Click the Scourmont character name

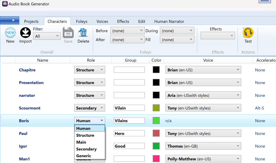(x=30, y=108)
